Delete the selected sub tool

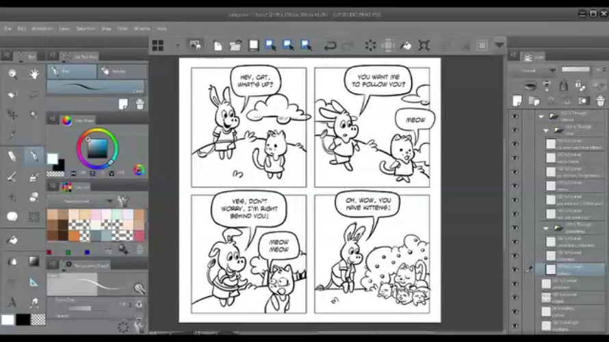pyautogui.click(x=140, y=104)
